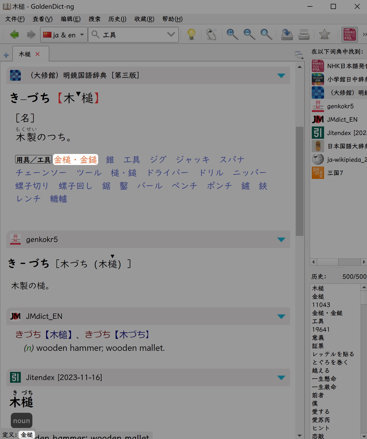
Task: Collapse the JMdict_EN article section
Action: (281, 316)
